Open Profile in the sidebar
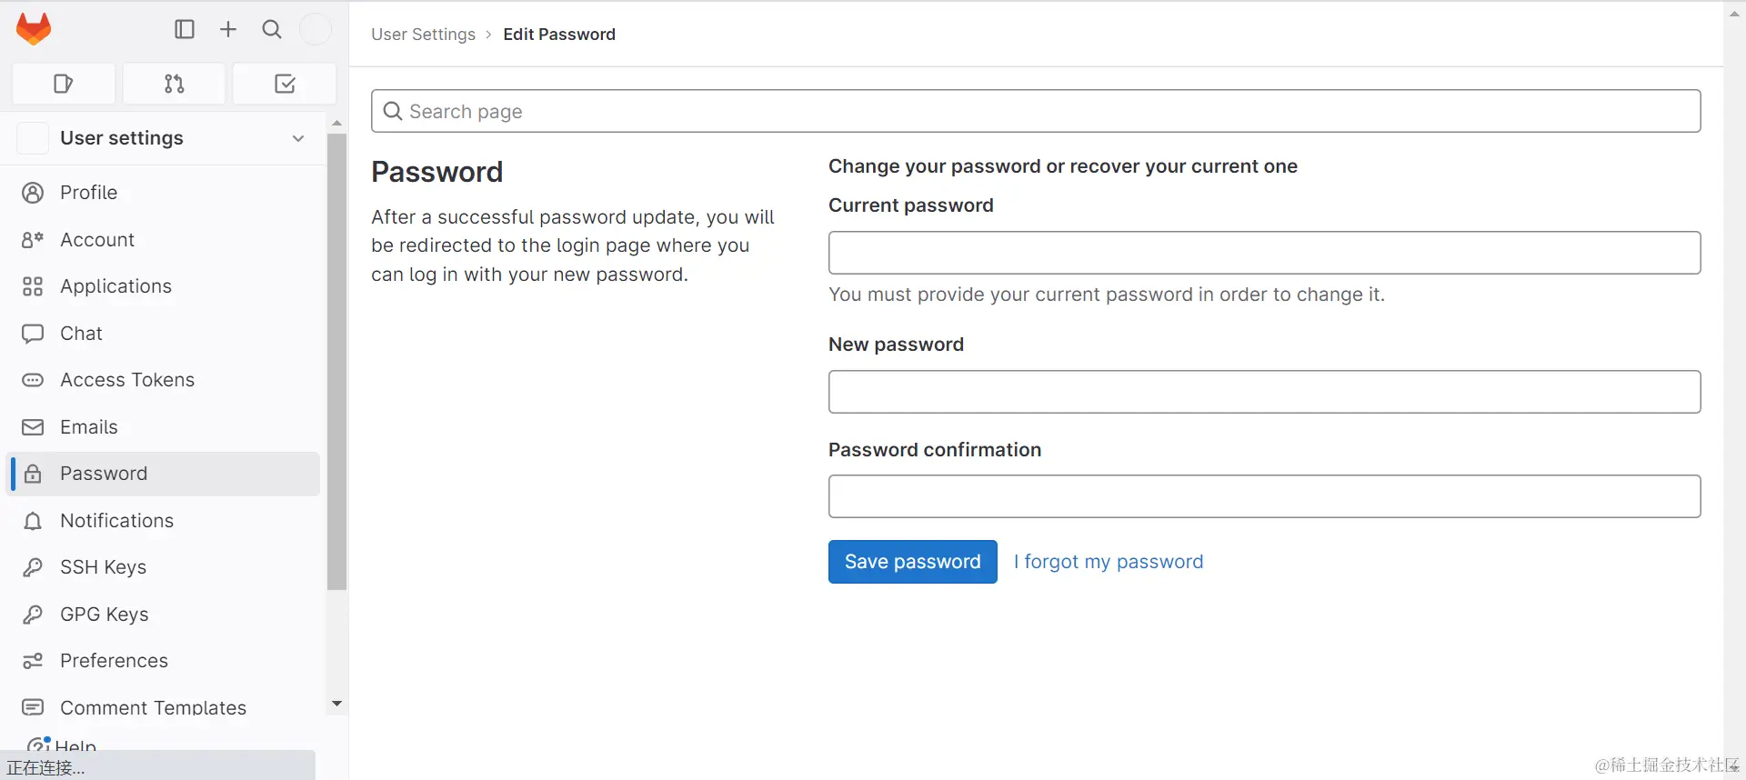The height and width of the screenshot is (780, 1746). point(88,193)
